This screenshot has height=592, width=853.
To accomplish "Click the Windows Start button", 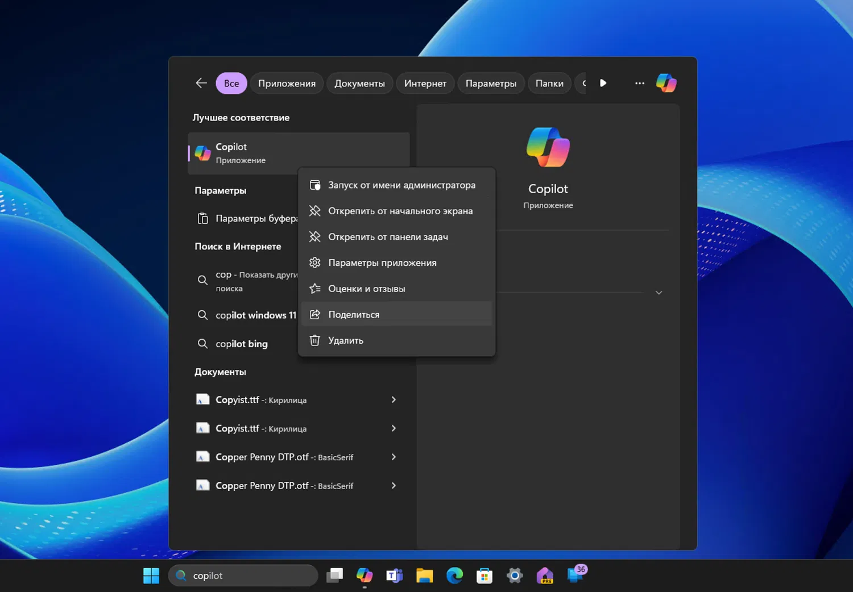I will coord(151,576).
